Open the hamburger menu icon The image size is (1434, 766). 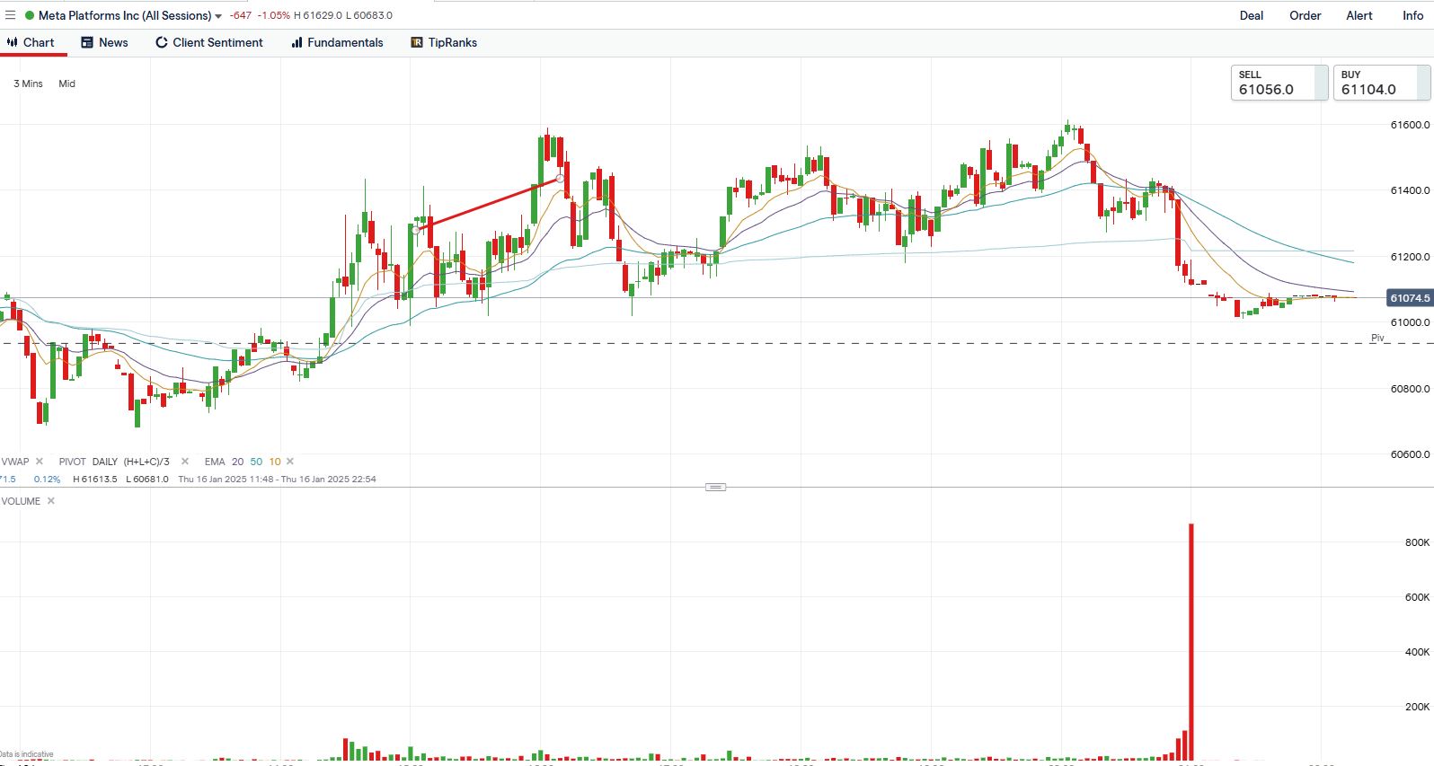[x=10, y=15]
